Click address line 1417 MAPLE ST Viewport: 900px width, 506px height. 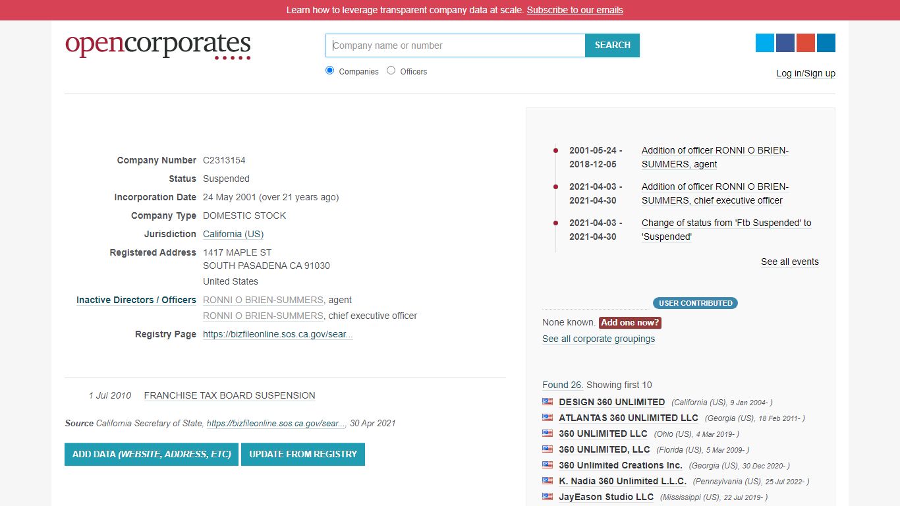[237, 252]
